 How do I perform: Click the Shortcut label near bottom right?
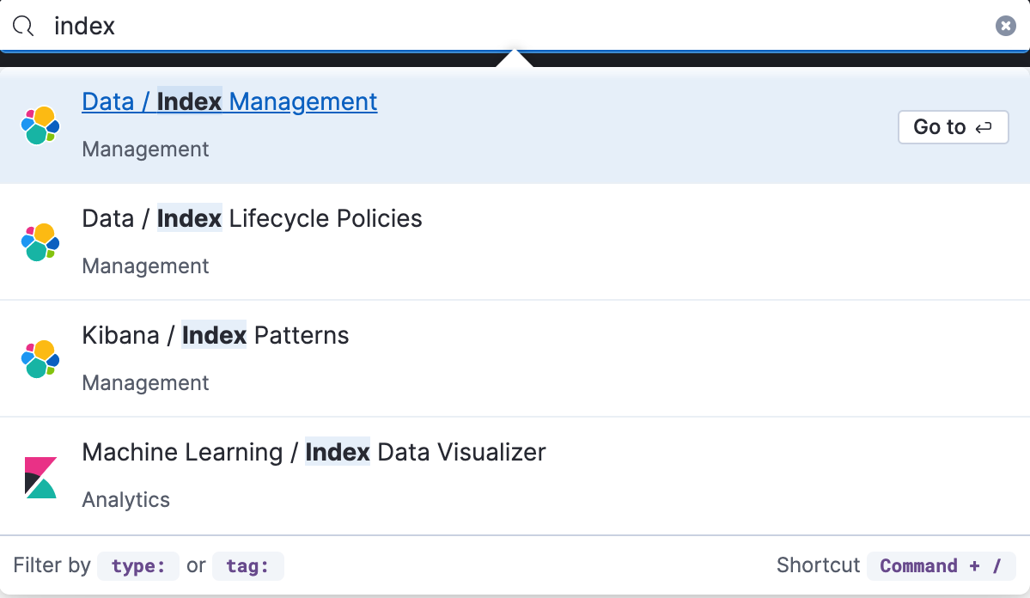coord(818,565)
